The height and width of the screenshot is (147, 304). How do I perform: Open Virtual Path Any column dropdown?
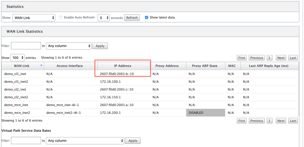(x=85, y=141)
